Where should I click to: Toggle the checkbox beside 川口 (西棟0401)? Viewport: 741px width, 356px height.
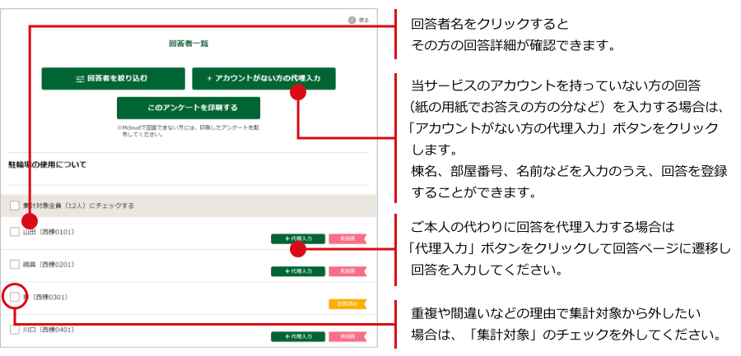(15, 329)
